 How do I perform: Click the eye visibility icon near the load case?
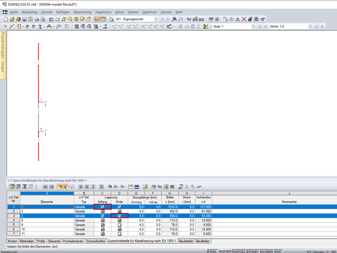click(x=174, y=19)
